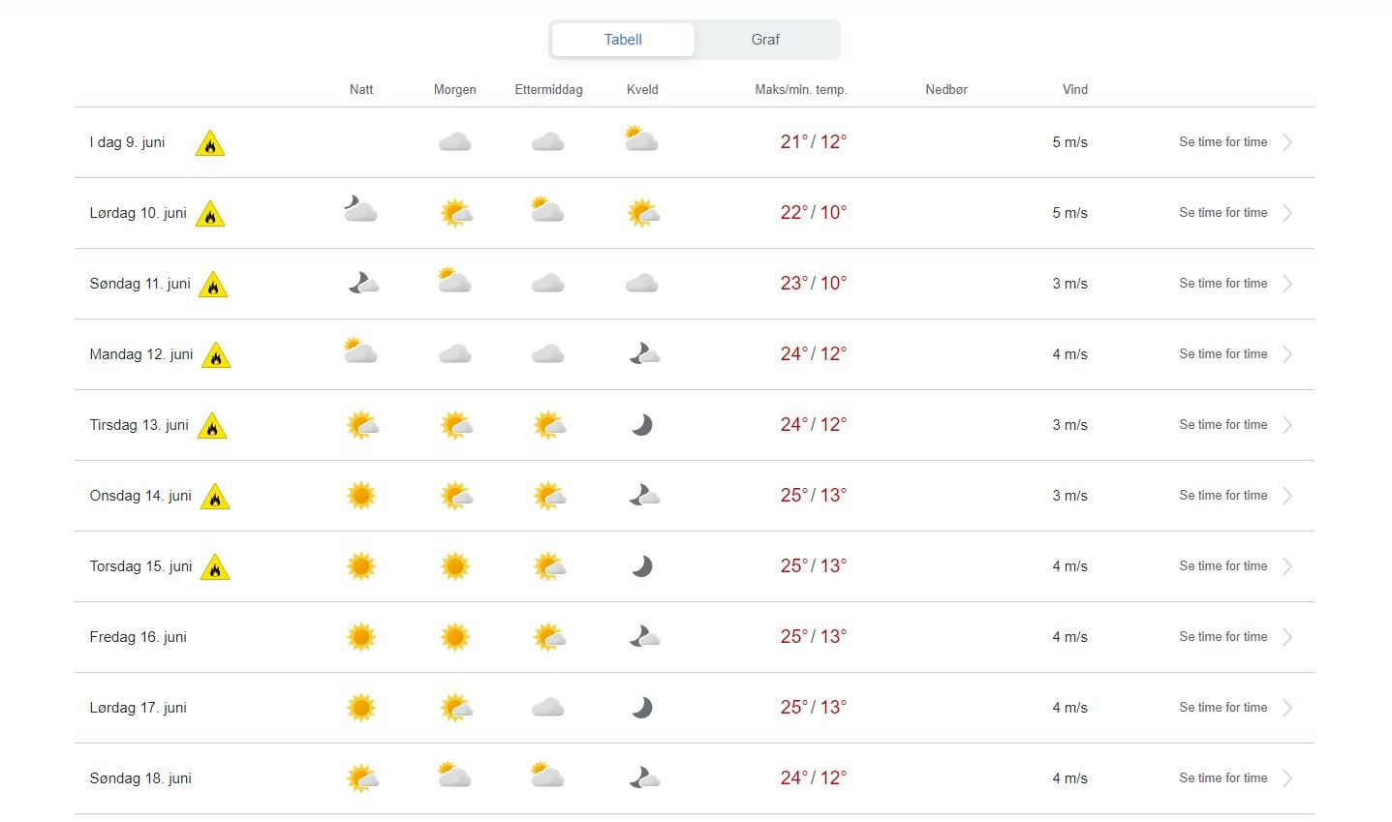Click night weather icon for Søndag 11. juni

coord(361,284)
